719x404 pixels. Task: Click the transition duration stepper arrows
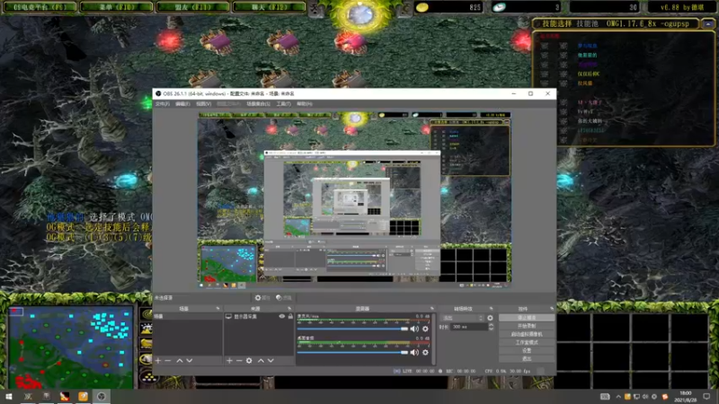[x=491, y=327]
